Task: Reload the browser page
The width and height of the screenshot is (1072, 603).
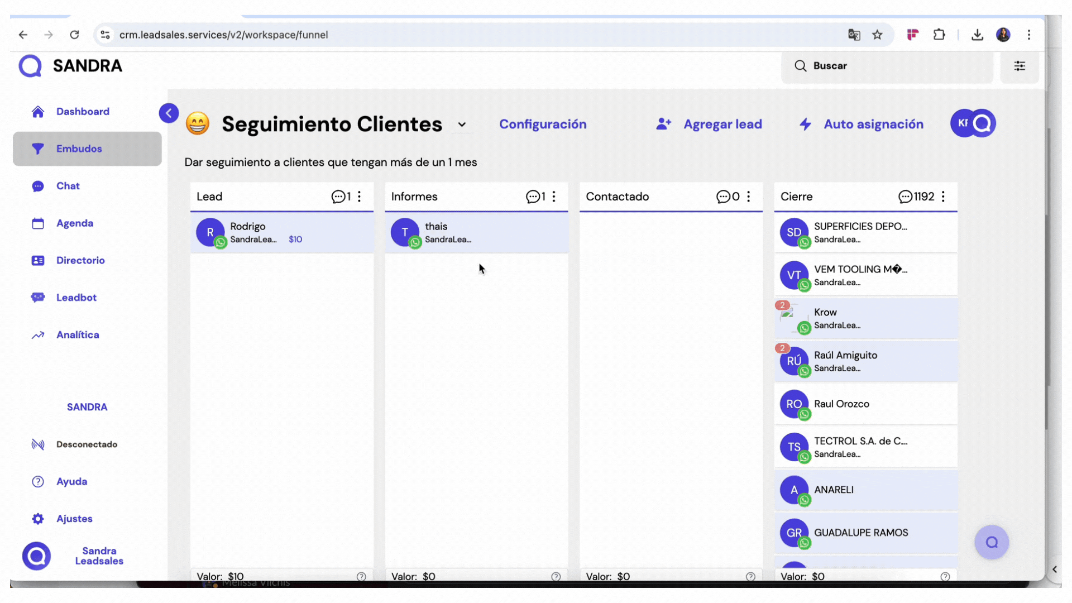Action: click(74, 35)
